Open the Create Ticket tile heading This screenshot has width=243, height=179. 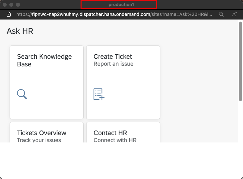113,56
